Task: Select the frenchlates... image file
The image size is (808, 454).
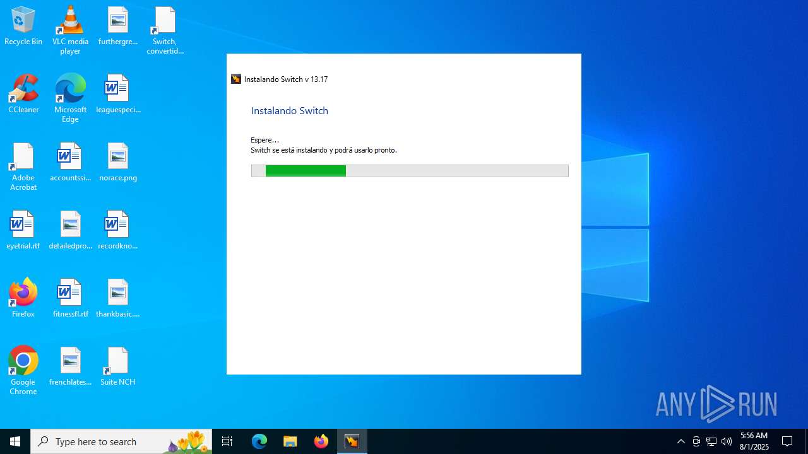Action: (70, 367)
